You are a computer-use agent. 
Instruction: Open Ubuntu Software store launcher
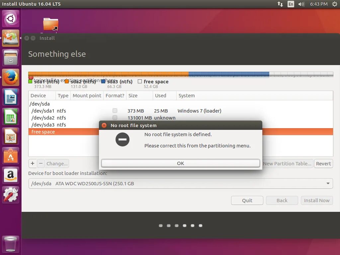[x=11, y=156]
